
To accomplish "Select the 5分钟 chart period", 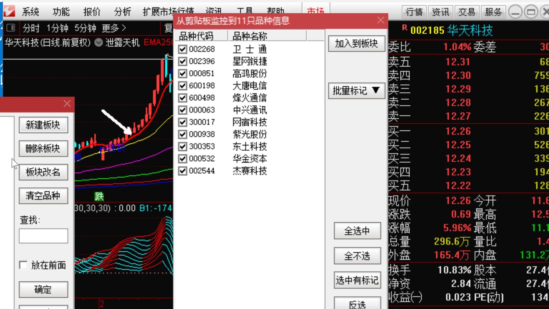I will (85, 28).
